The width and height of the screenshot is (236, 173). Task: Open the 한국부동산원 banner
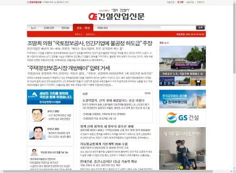pos(183,99)
